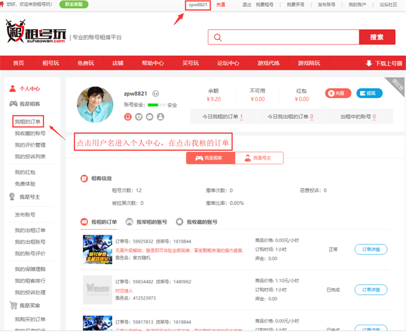Select the 我是租客 toggle tab
The image size is (406, 332).
[210, 158]
